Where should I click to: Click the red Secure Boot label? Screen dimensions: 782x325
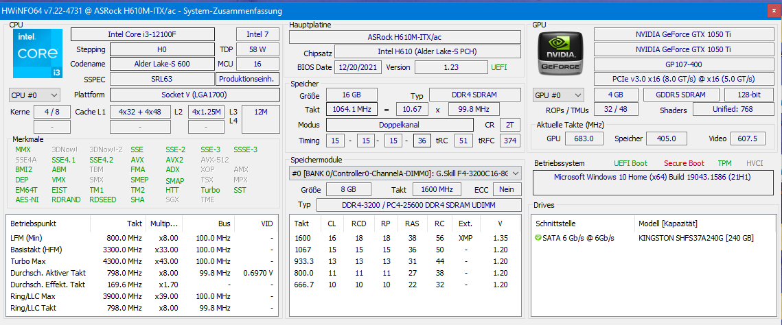pos(684,163)
